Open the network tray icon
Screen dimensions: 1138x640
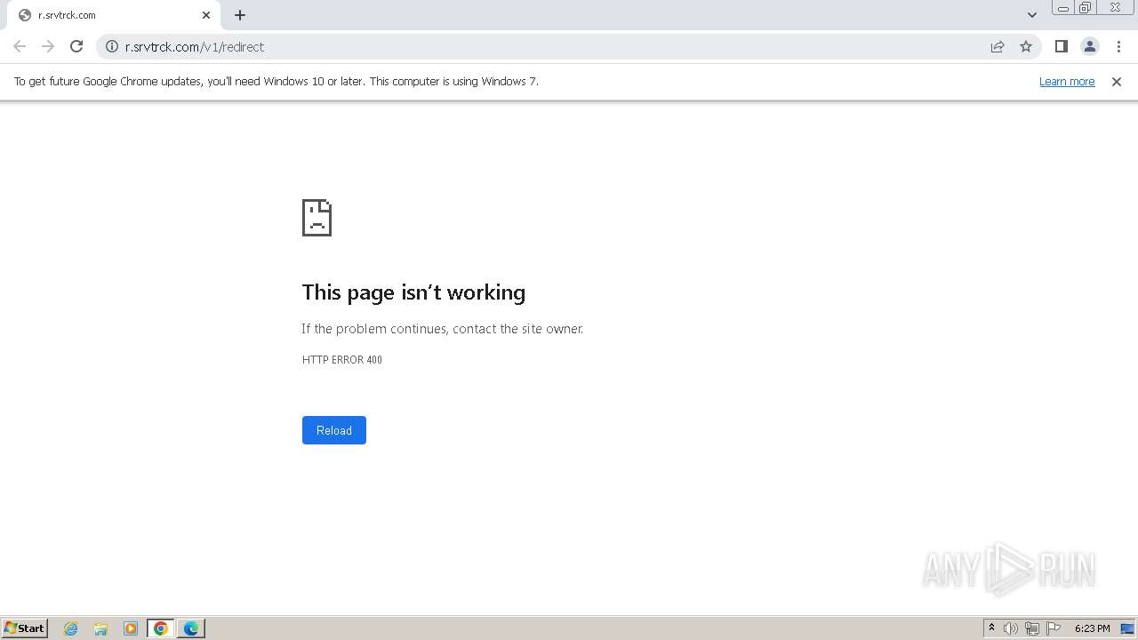[1032, 628]
